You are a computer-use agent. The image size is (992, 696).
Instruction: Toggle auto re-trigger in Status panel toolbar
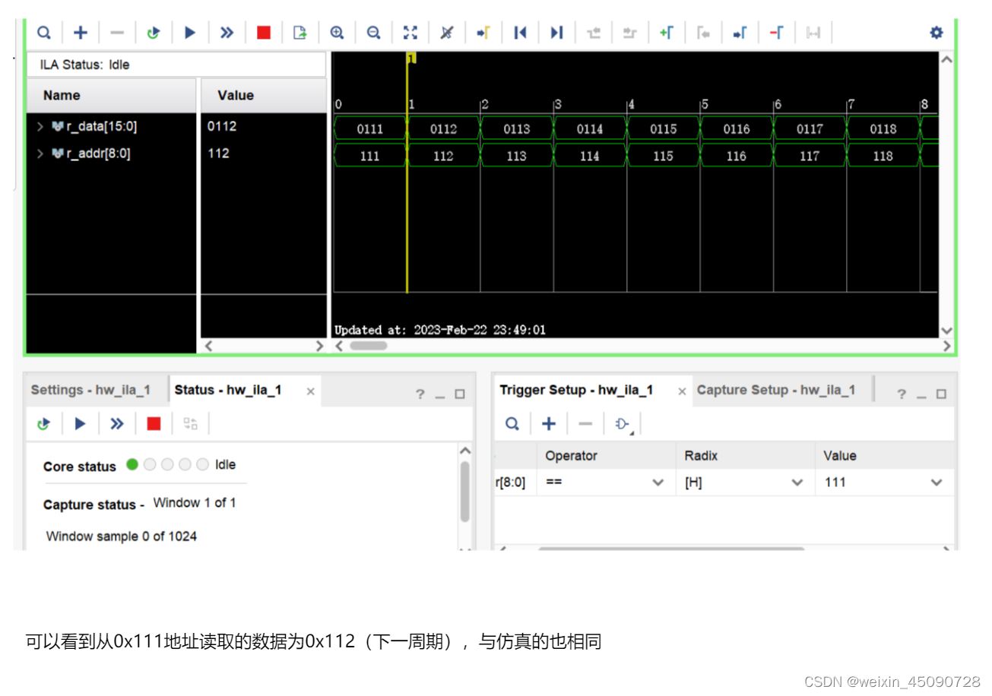(x=43, y=424)
